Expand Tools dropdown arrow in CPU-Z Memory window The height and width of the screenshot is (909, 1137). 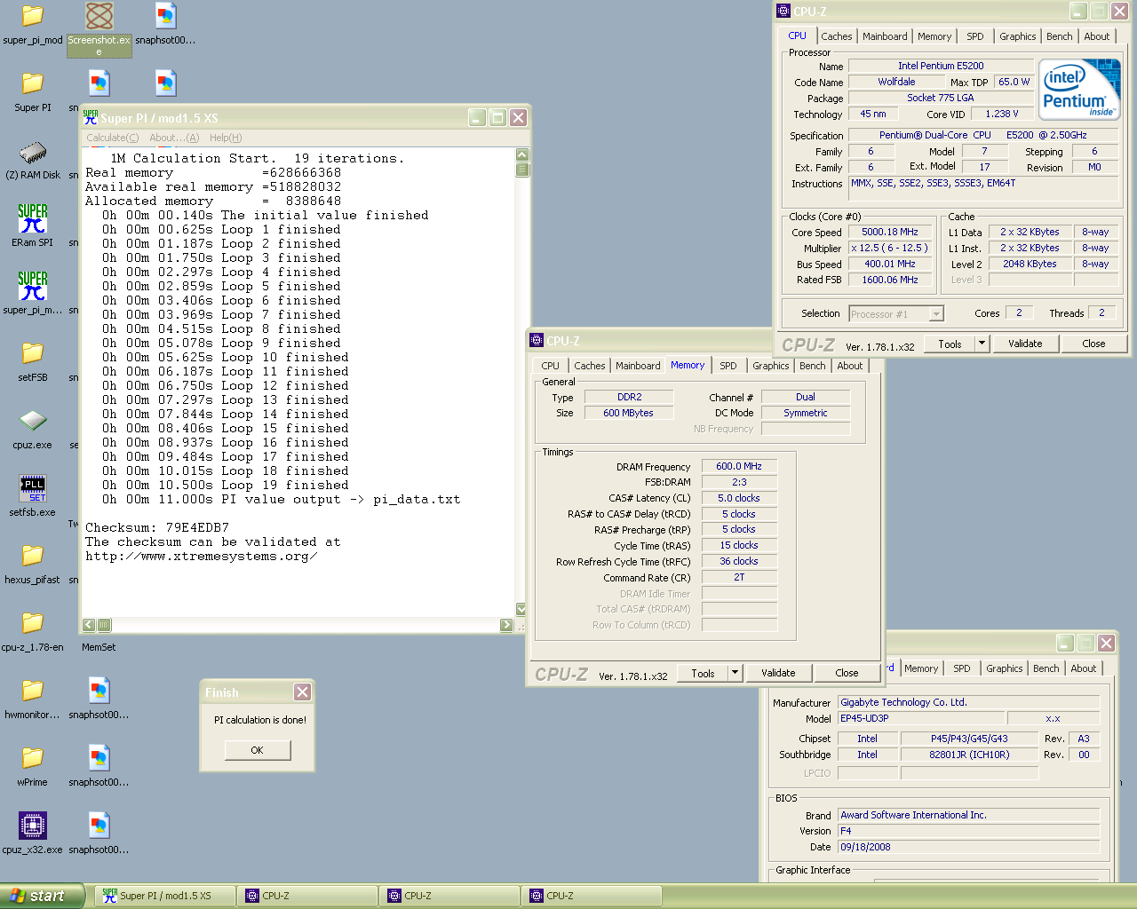[x=735, y=673]
